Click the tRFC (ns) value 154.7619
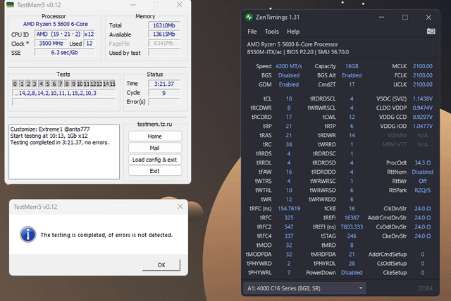451x301 pixels. 289,208
